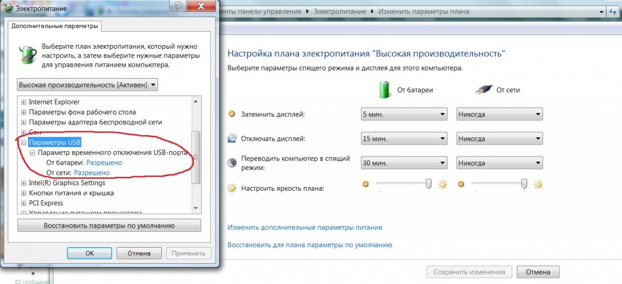The image size is (622, 284).
Task: Expand Кнопки питания и крышка node
Action: pos(23,193)
